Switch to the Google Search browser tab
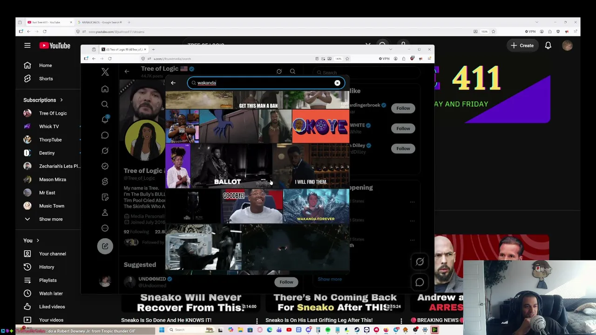 click(100, 22)
